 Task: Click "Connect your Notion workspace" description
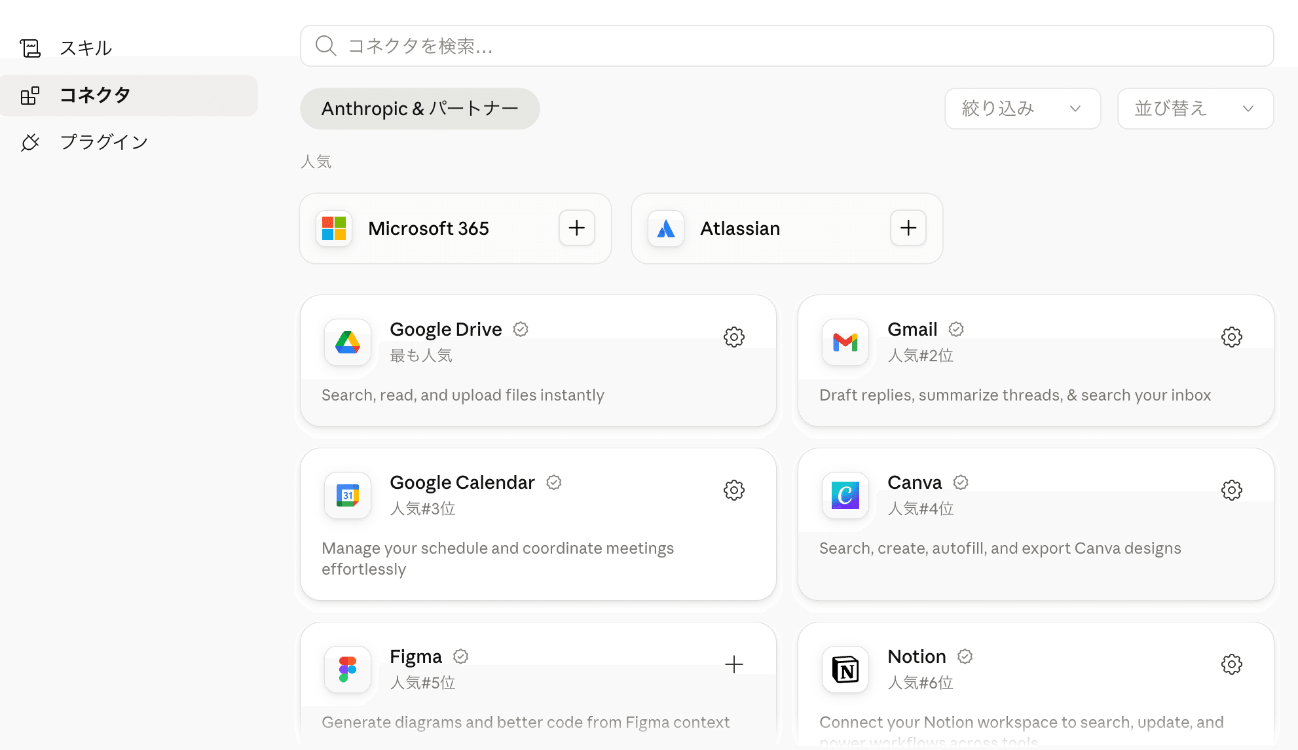[x=1022, y=731]
